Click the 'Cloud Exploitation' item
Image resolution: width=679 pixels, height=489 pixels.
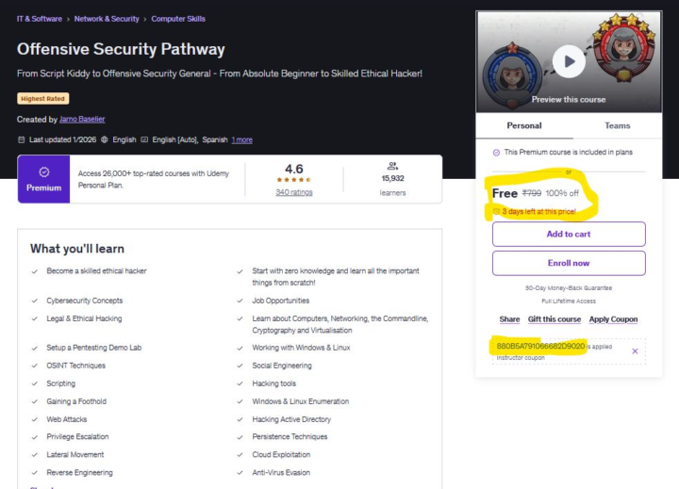281,455
